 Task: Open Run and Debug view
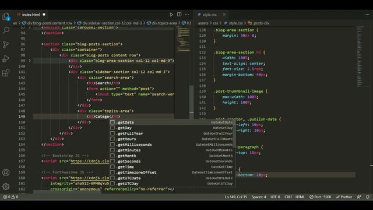(x=6, y=58)
